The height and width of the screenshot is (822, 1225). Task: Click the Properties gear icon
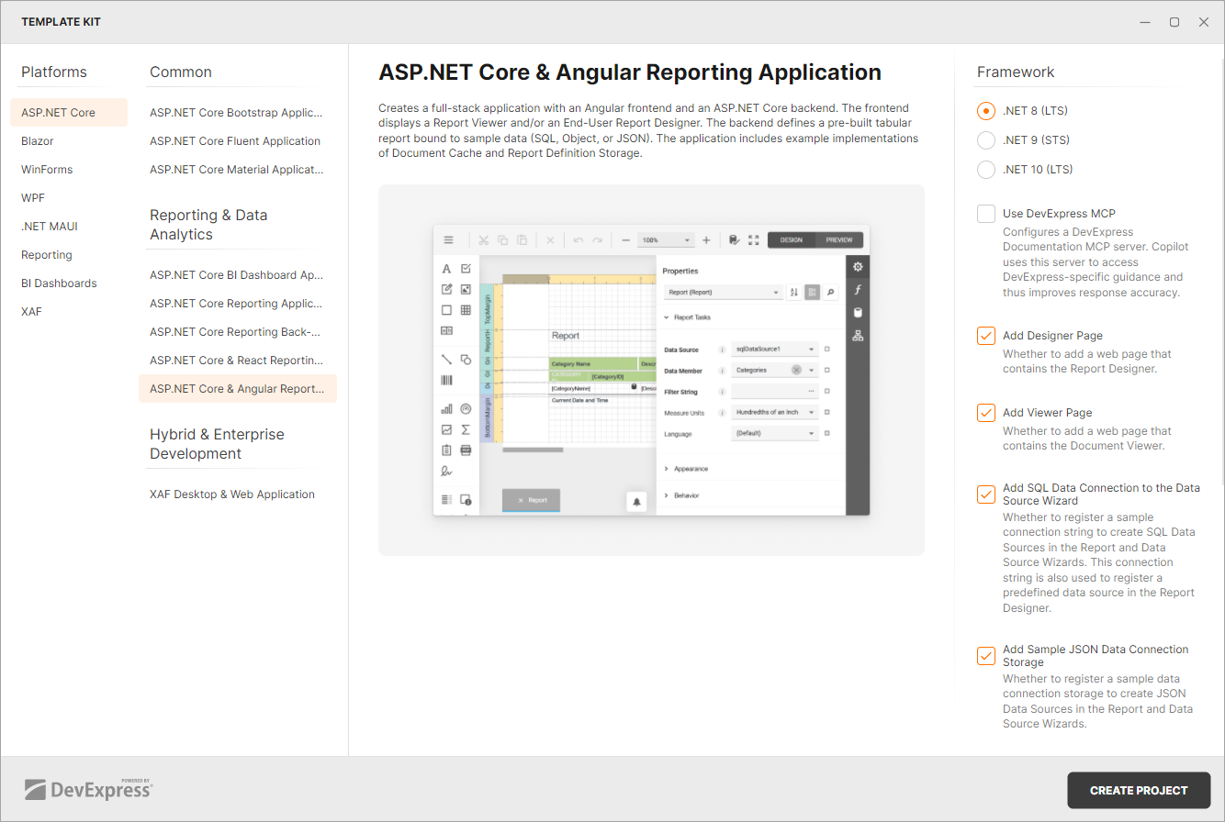coord(858,267)
